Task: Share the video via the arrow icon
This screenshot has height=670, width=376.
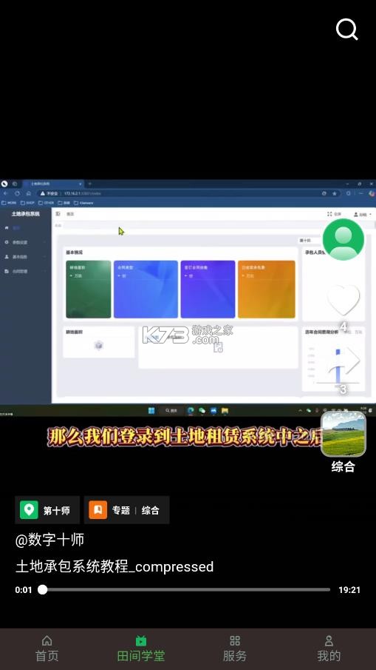Action: (343, 361)
